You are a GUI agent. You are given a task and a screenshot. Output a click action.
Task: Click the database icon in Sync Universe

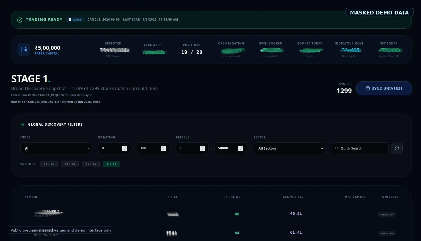(x=368, y=88)
